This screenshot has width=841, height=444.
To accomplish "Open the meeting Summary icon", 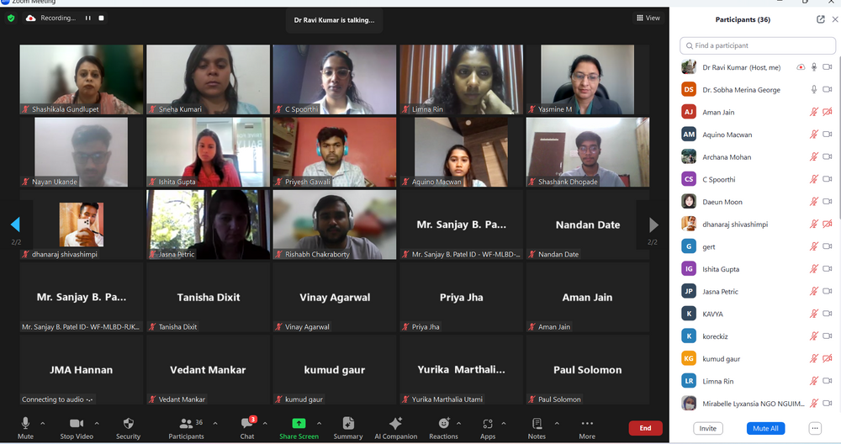I will 348,424.
